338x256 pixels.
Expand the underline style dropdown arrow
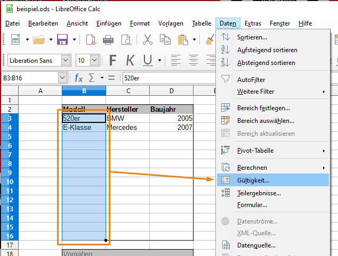click(x=159, y=60)
